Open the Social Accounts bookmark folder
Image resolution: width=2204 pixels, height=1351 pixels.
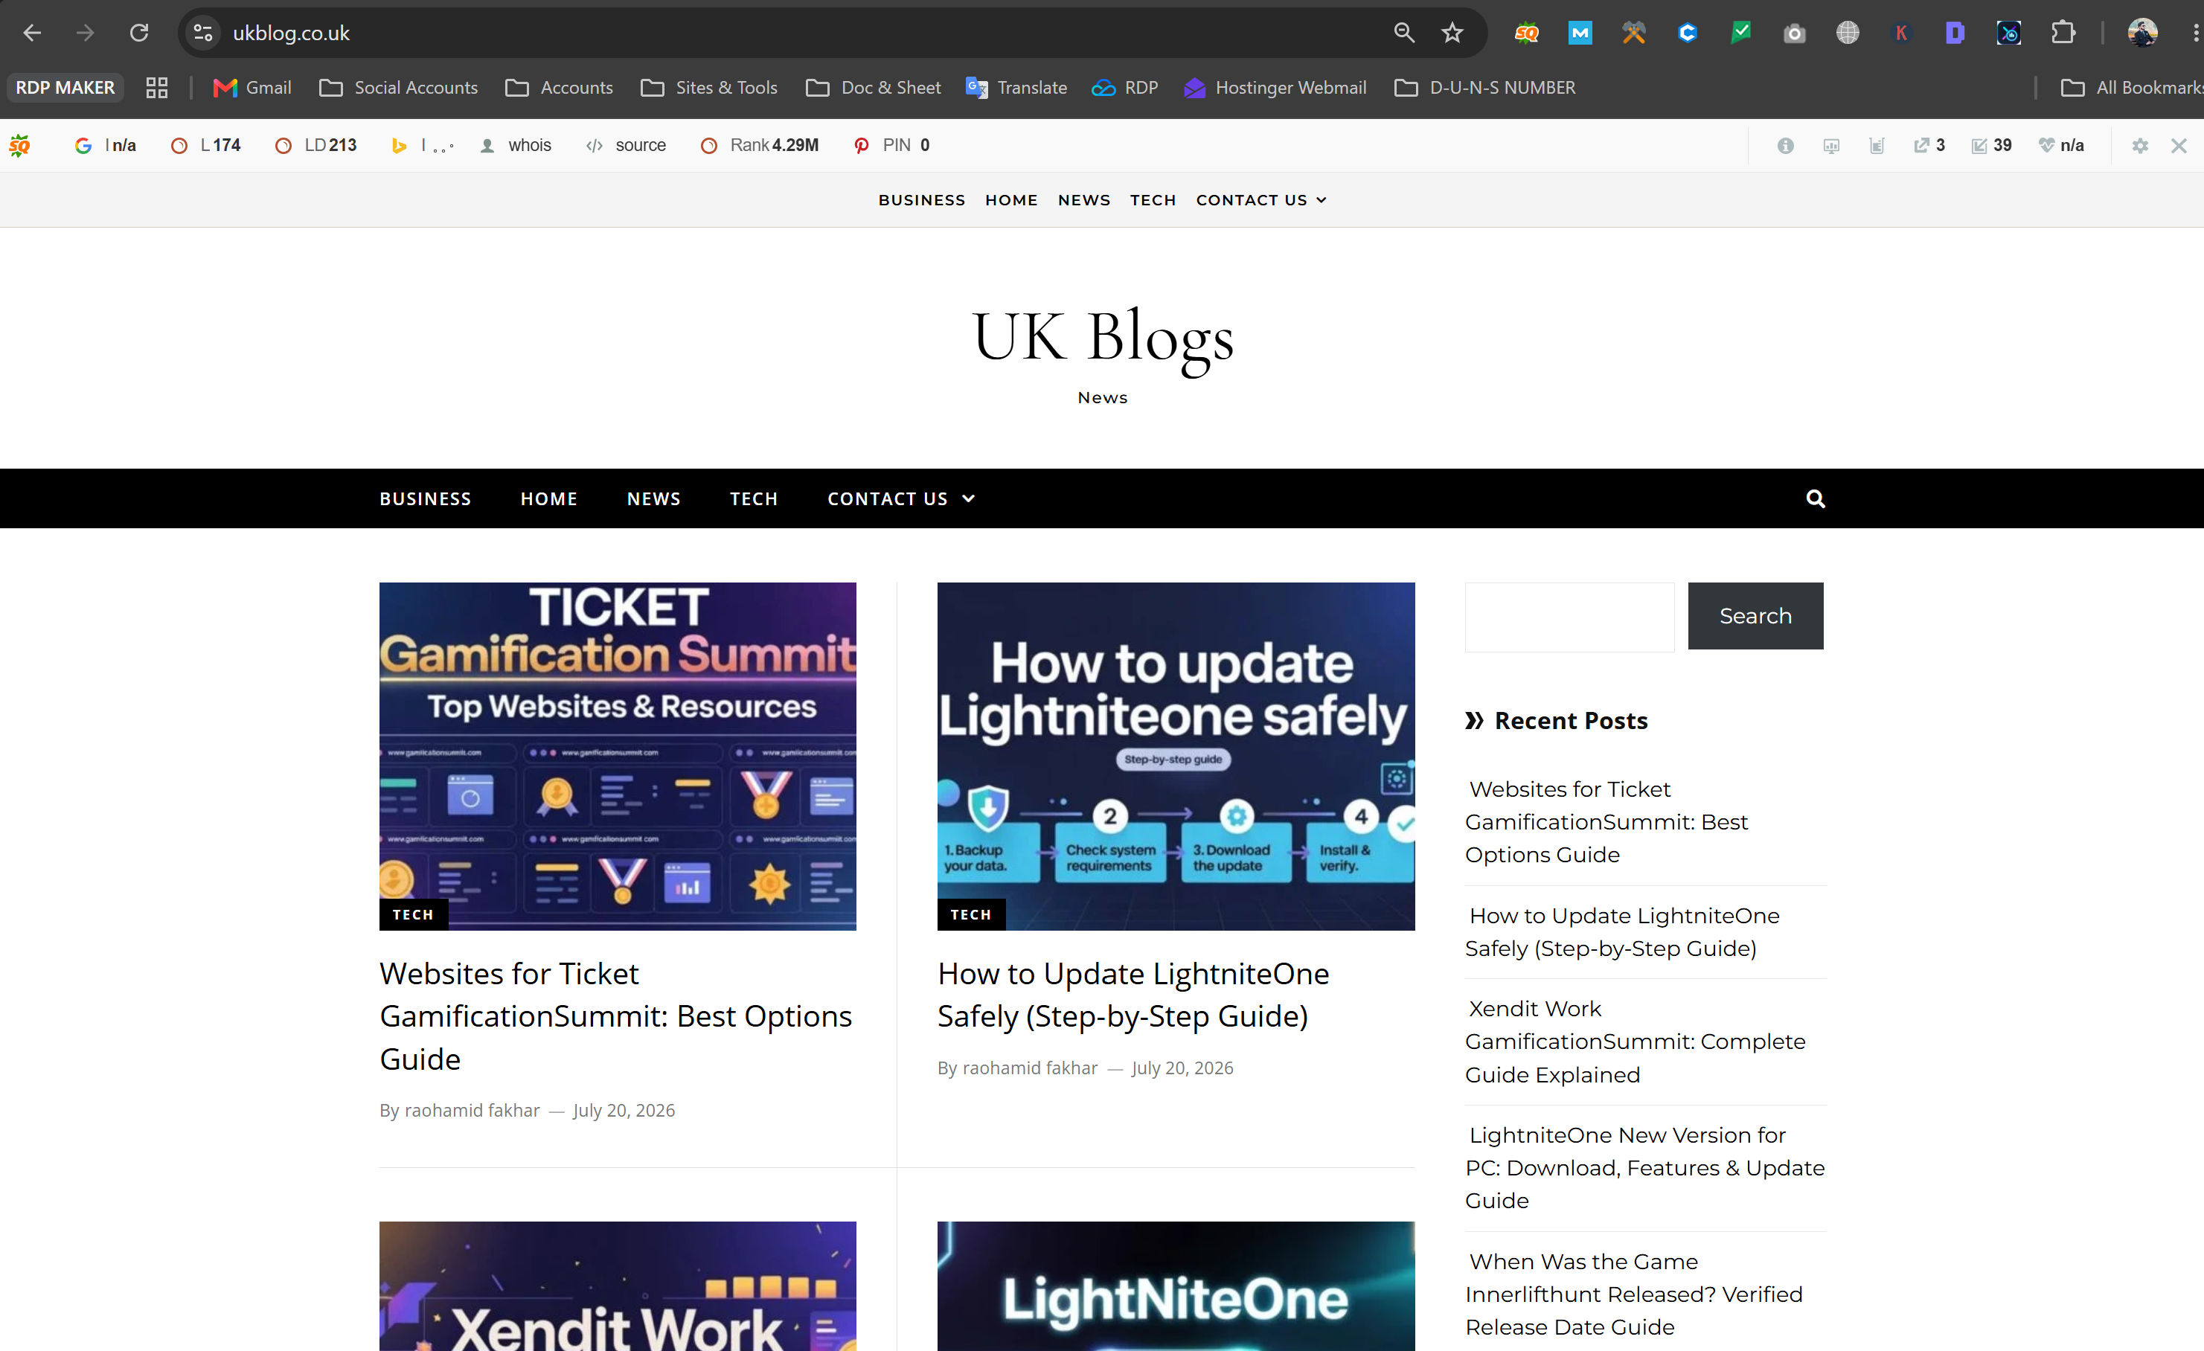pyautogui.click(x=399, y=88)
